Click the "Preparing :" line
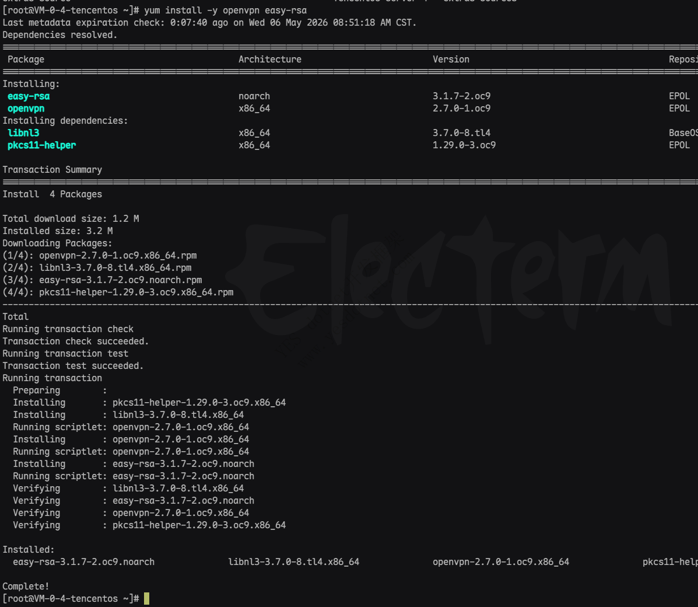 [60, 390]
